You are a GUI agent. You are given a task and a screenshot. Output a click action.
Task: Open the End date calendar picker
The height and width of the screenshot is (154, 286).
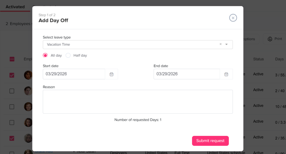coord(226,74)
